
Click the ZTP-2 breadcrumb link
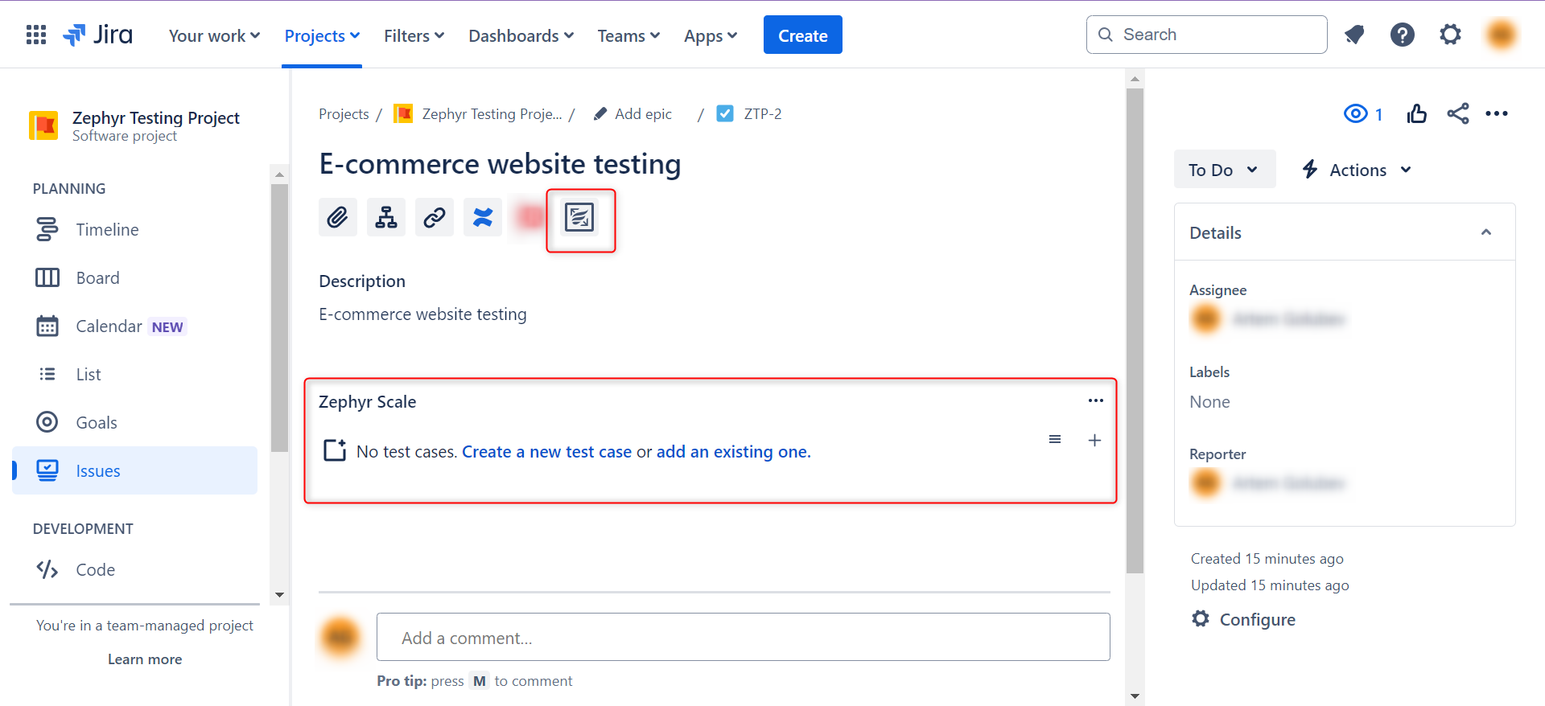coord(763,114)
